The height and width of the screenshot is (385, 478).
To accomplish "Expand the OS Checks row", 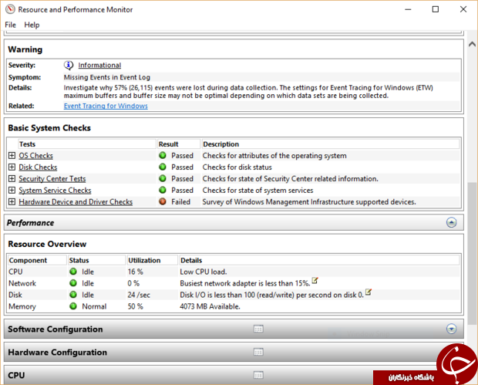I will coord(12,156).
